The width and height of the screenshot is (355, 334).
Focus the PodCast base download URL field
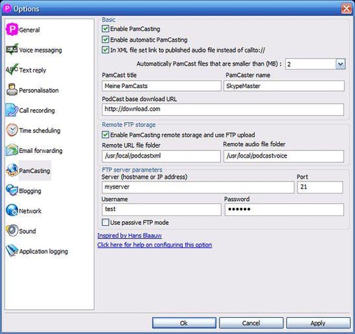point(223,110)
